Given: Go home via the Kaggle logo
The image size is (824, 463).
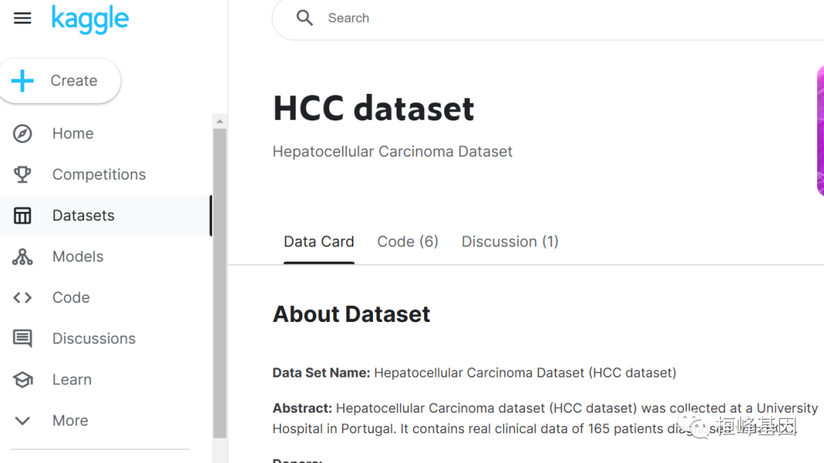Looking at the screenshot, I should [x=90, y=20].
